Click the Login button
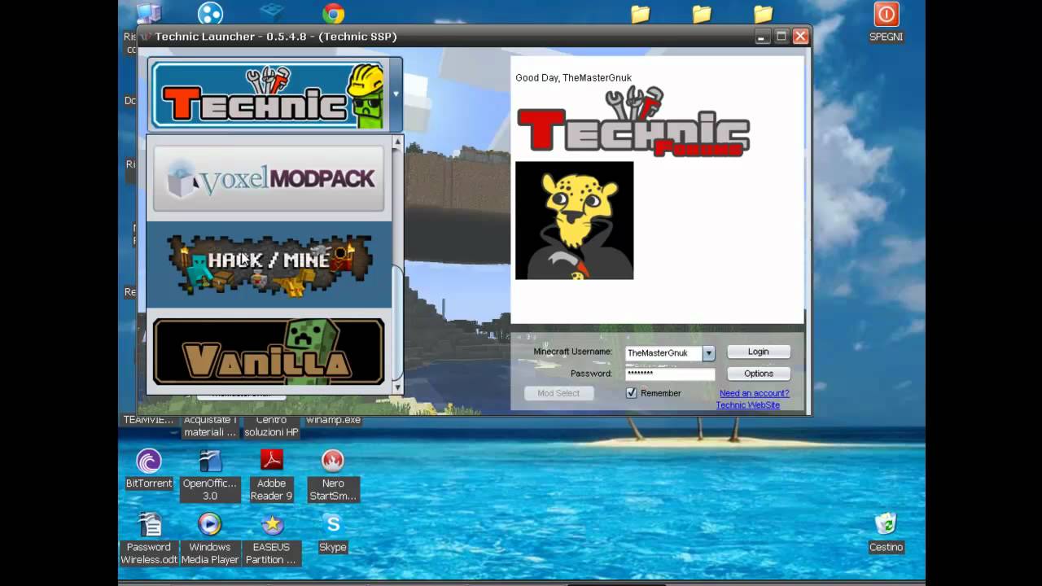The image size is (1042, 586). [758, 352]
